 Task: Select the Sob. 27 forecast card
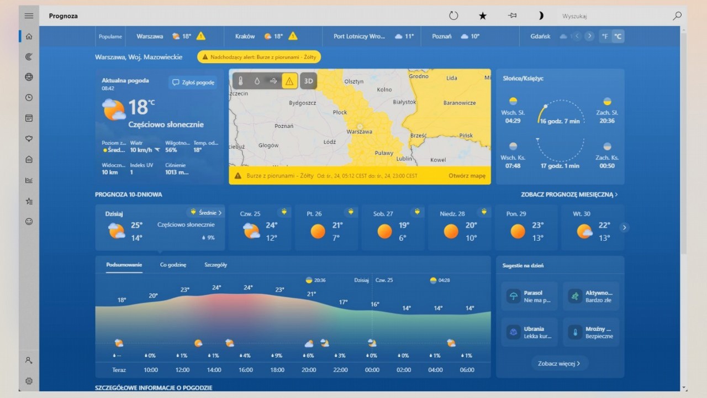[393, 228]
